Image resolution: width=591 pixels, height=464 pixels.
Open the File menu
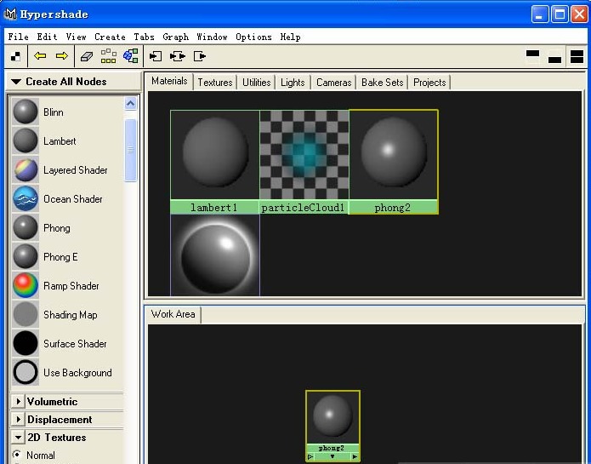(18, 37)
